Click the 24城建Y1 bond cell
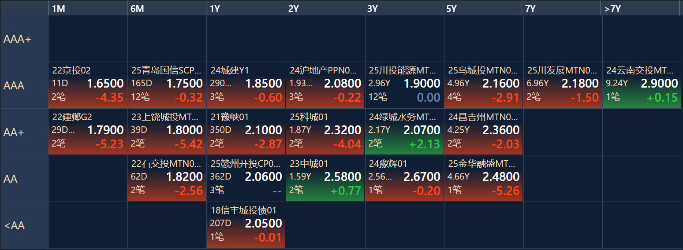Image resolution: width=683 pixels, height=250 pixels. [246, 85]
